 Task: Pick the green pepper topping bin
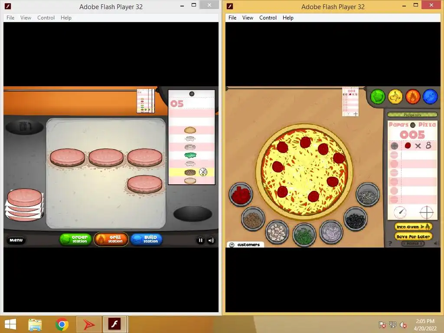[304, 235]
